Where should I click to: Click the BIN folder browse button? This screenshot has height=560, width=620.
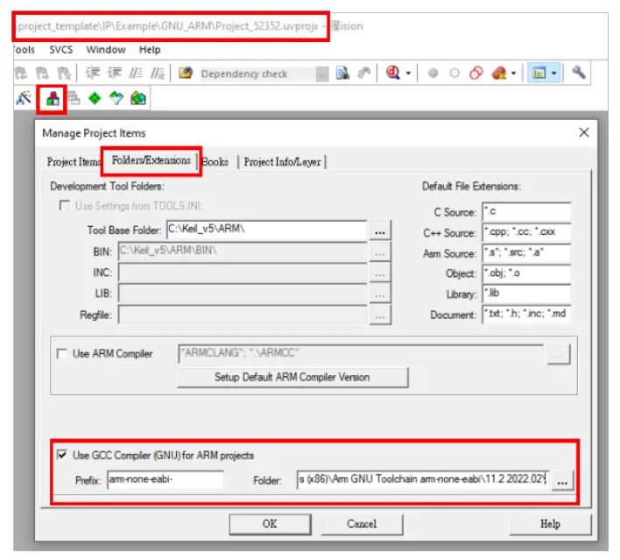(380, 252)
